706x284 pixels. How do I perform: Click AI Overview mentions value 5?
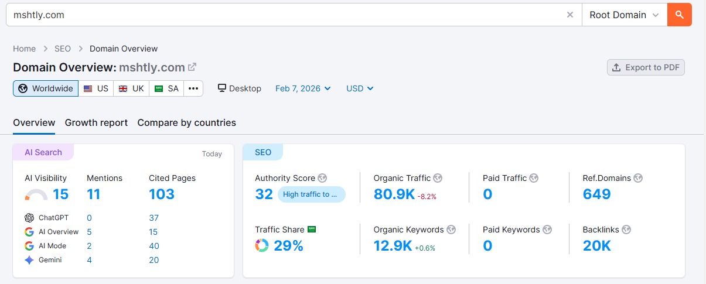(x=89, y=232)
